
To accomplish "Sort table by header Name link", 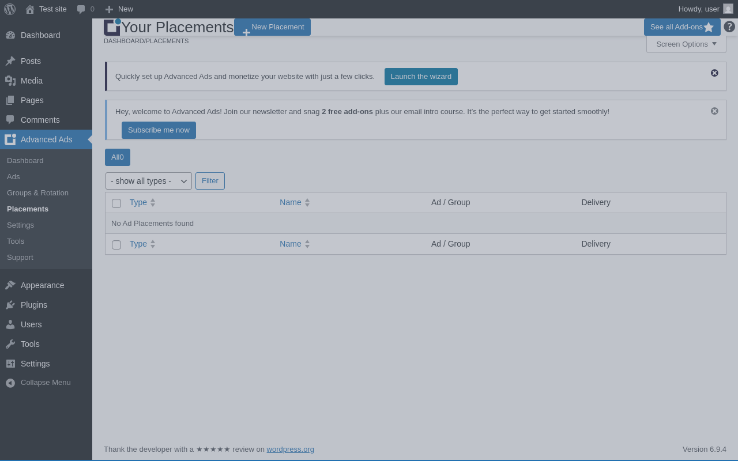I will pyautogui.click(x=291, y=202).
